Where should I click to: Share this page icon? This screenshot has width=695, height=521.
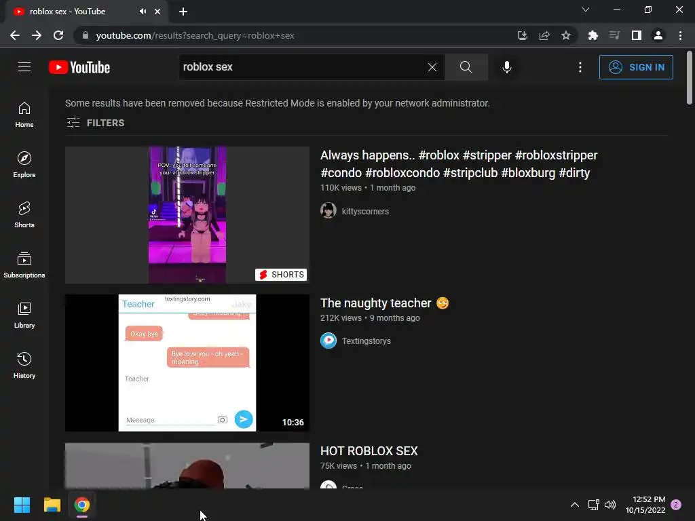pos(544,35)
